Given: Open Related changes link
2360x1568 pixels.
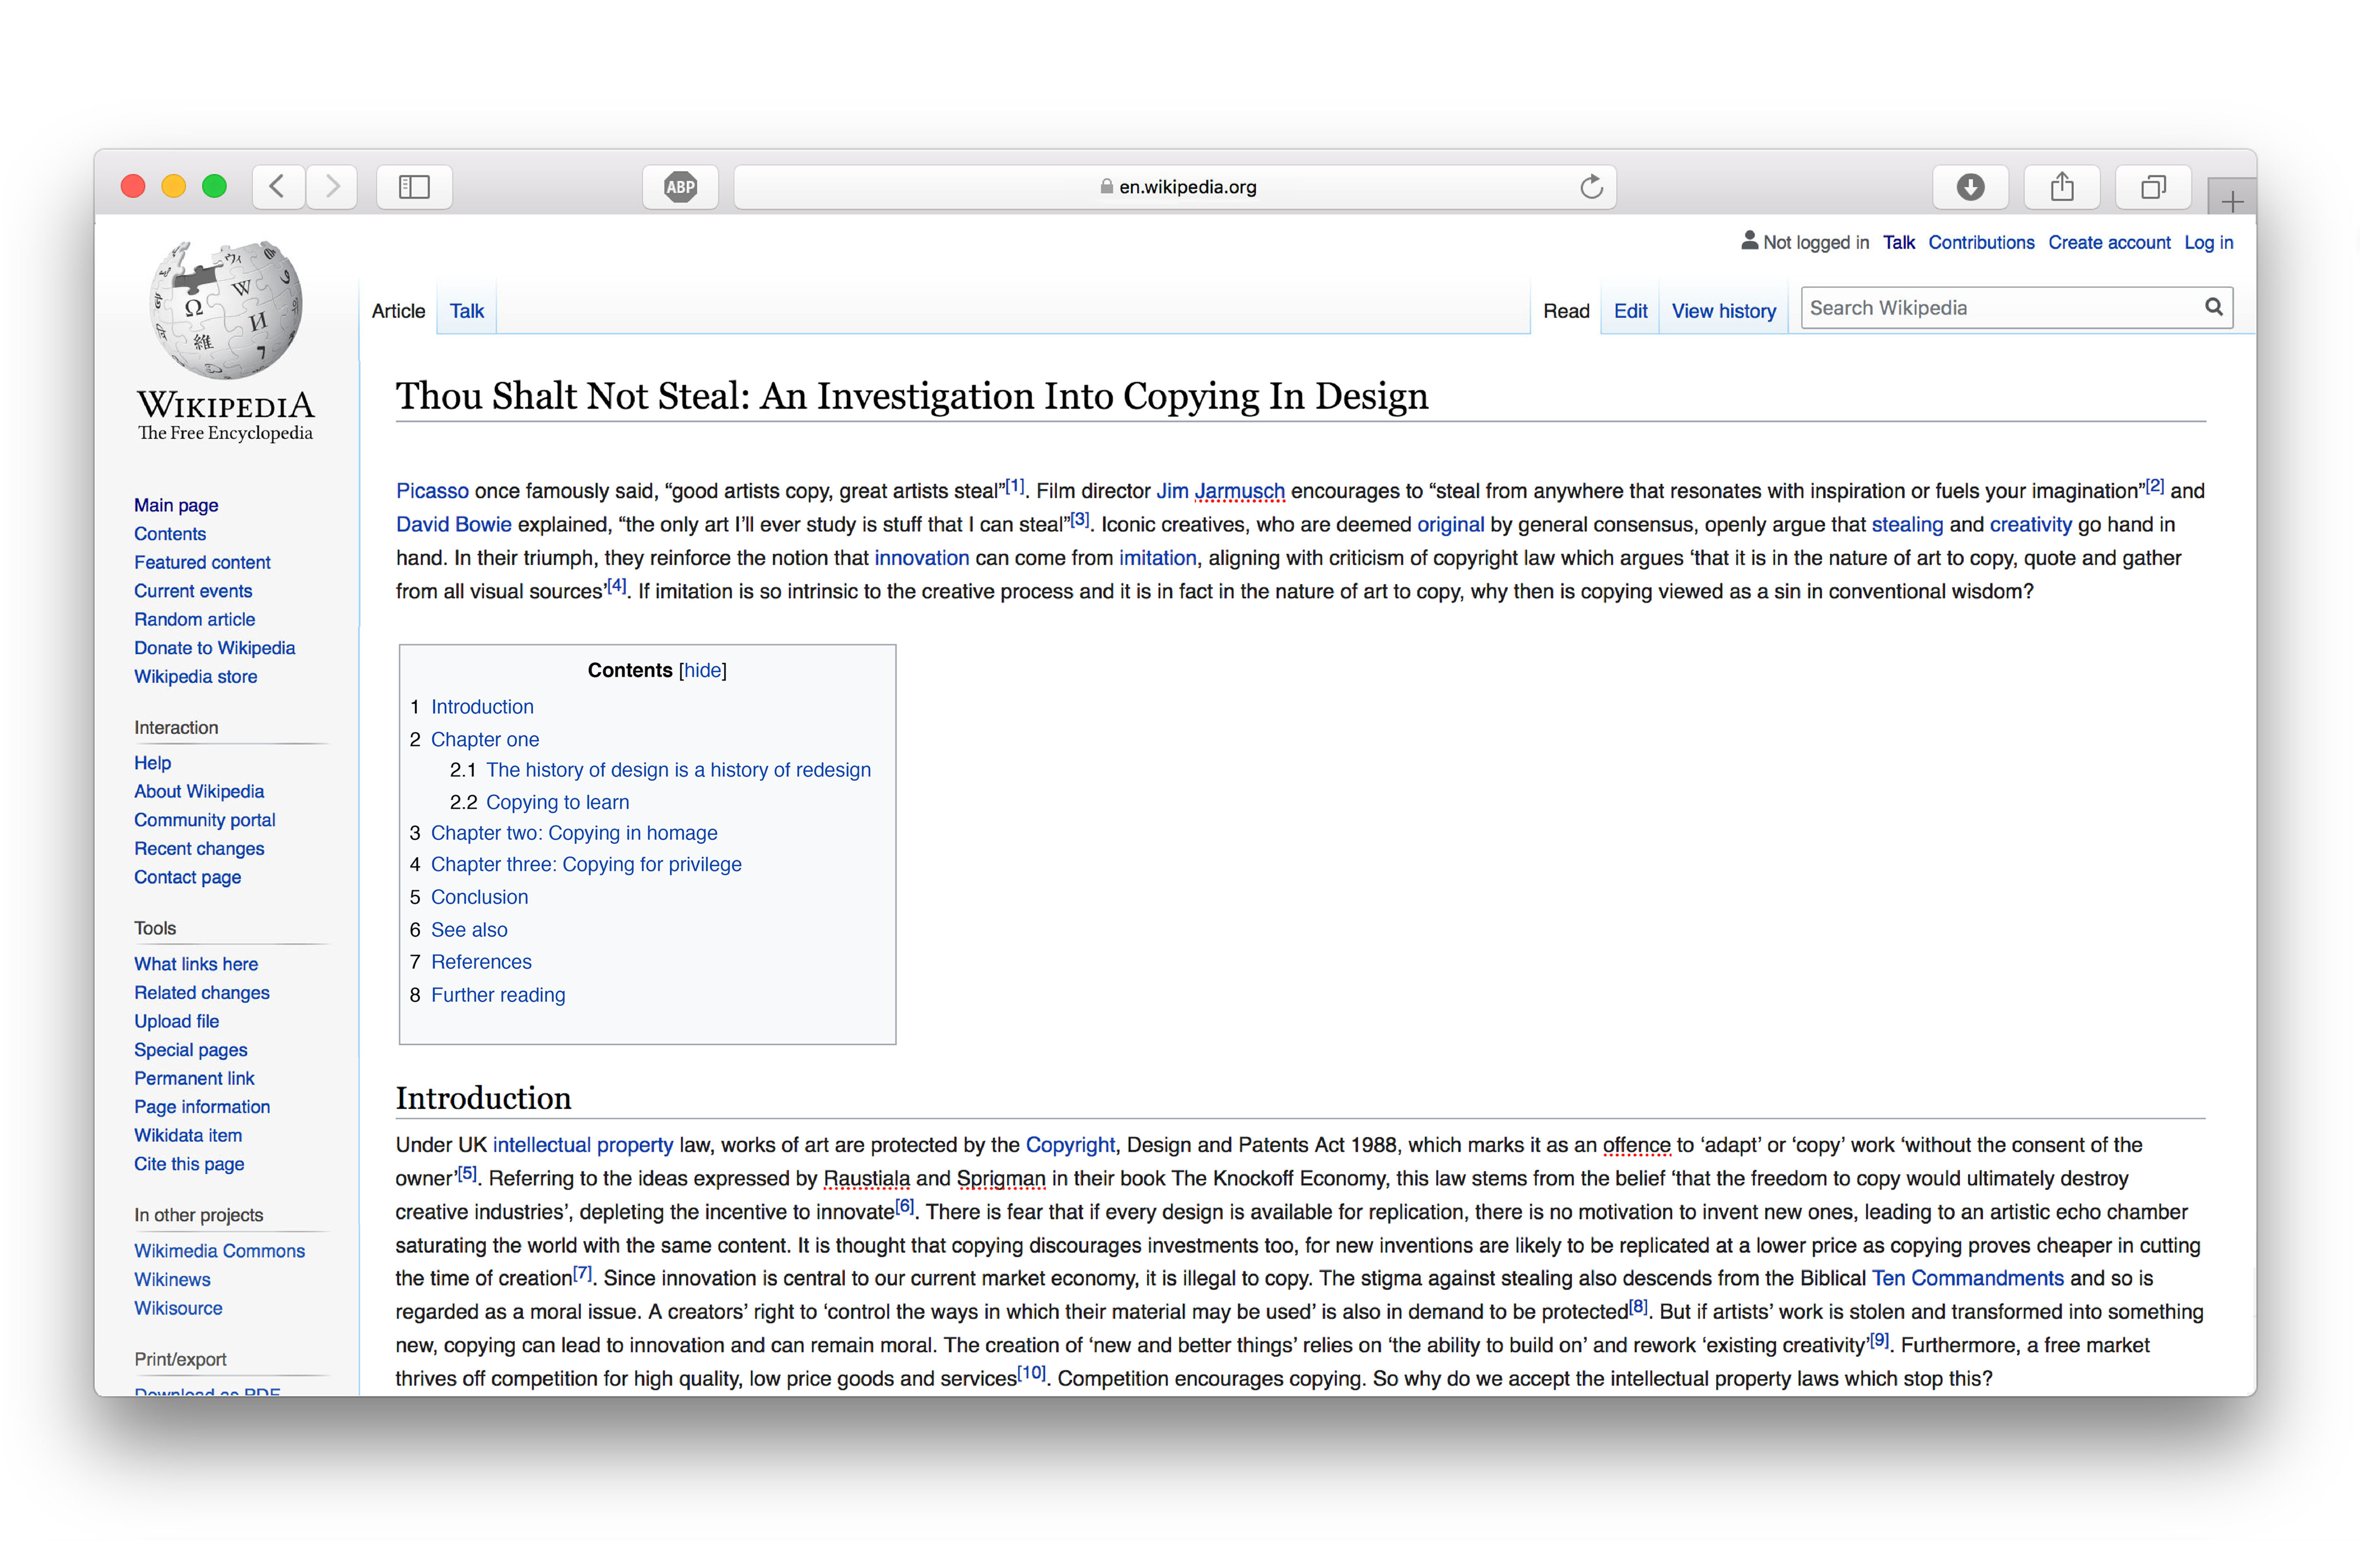Looking at the screenshot, I should (201, 992).
